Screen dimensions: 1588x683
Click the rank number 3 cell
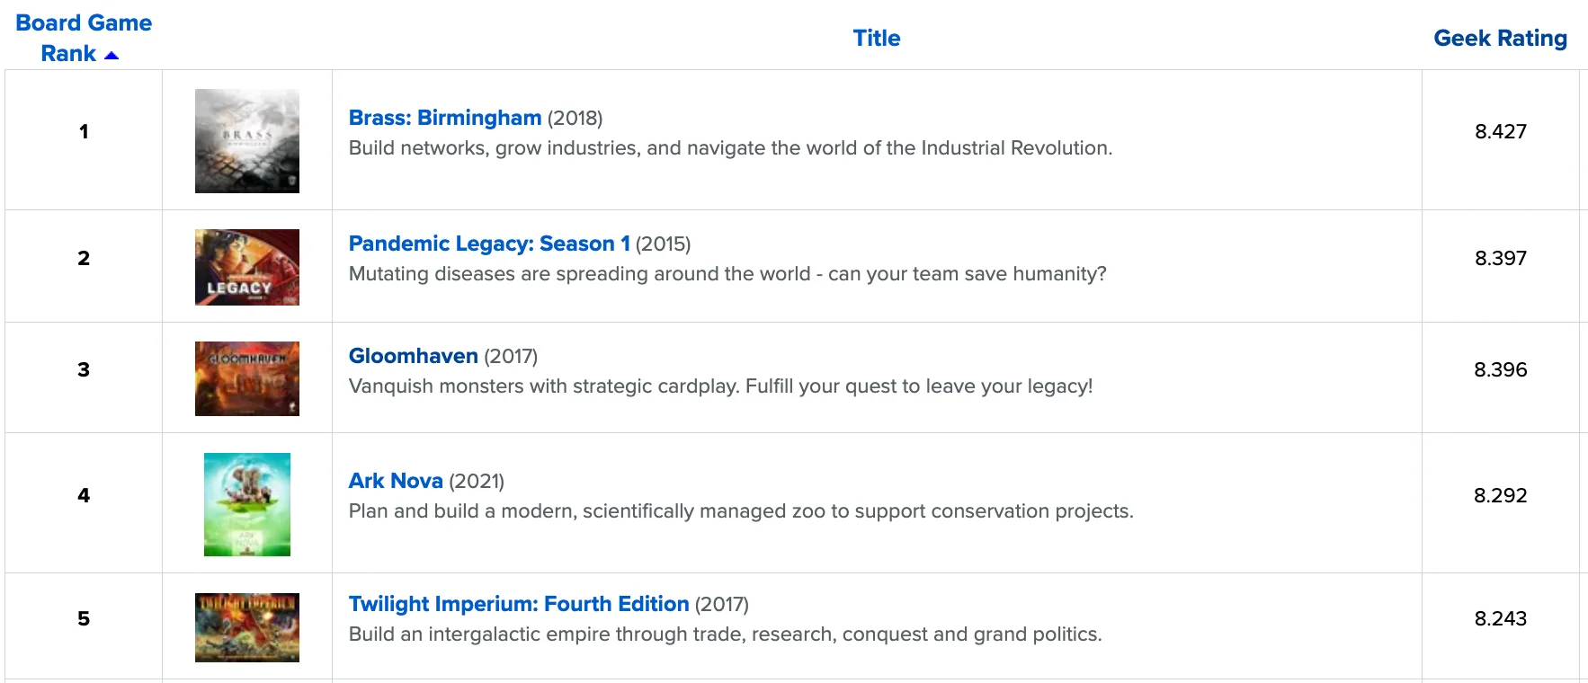click(x=84, y=369)
